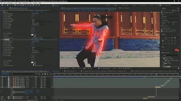Viewport: 181px width, 101px height.
Task: Click the snapshot camera icon below the viewer
Action: (x=84, y=68)
